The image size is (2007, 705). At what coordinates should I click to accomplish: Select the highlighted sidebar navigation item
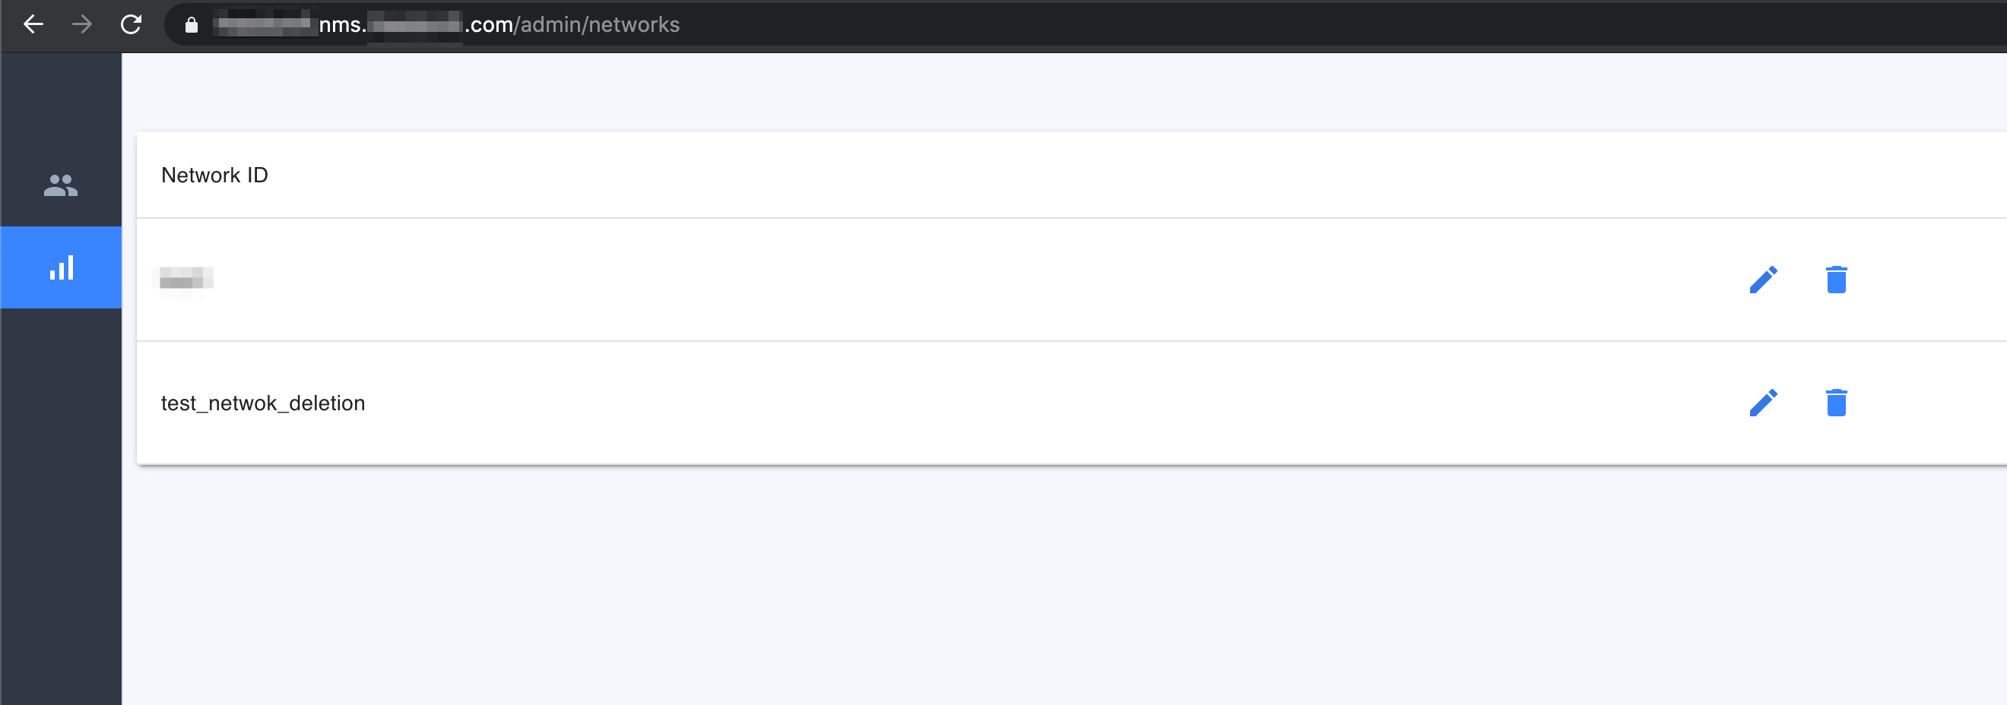click(61, 267)
